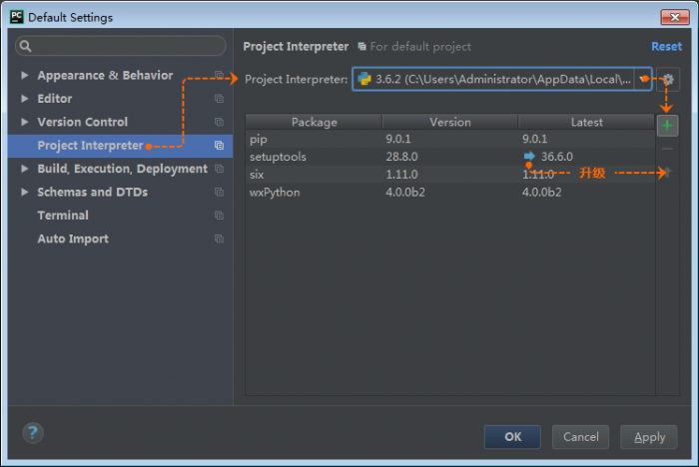The image size is (699, 467).
Task: Expand the Build, Execution, Deployment section
Action: tap(25, 169)
